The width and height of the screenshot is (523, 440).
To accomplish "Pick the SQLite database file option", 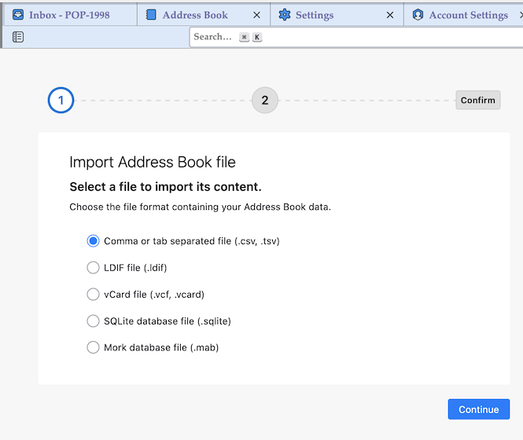I will point(94,321).
